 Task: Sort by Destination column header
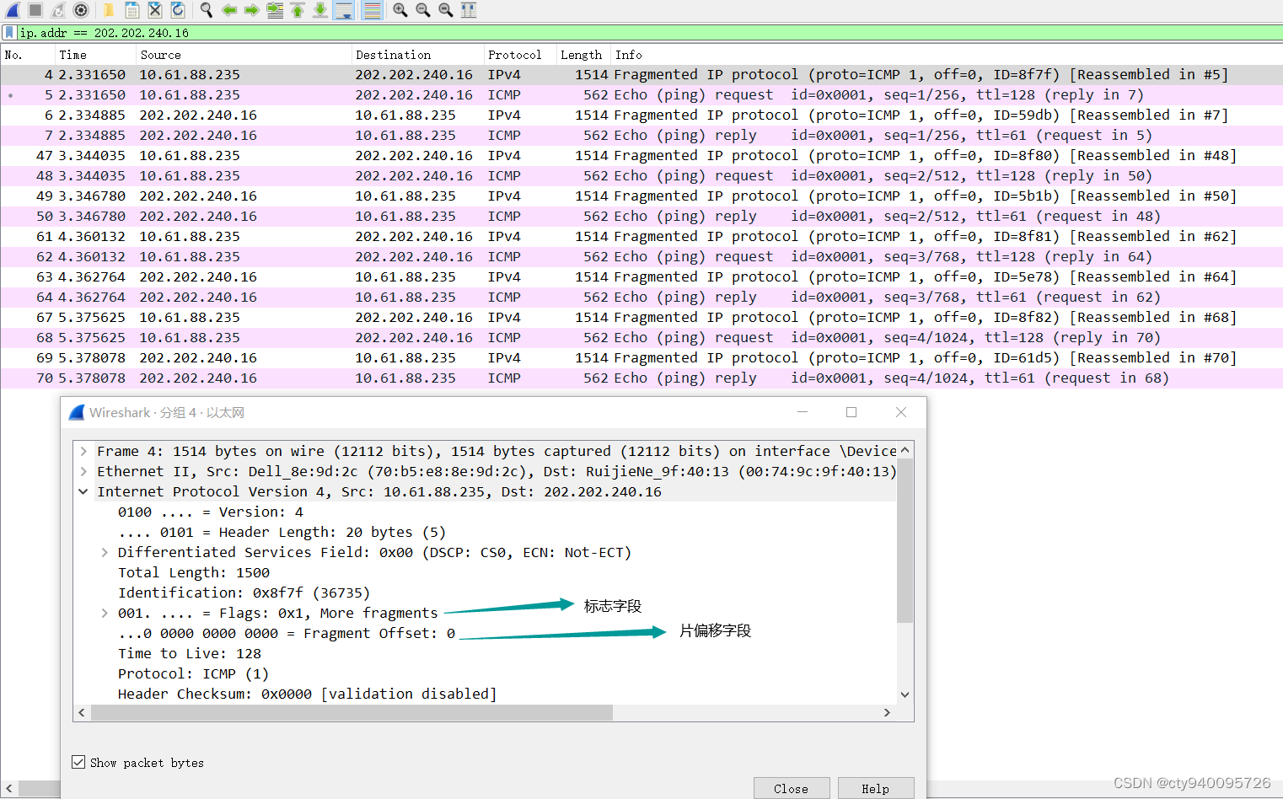[417, 55]
